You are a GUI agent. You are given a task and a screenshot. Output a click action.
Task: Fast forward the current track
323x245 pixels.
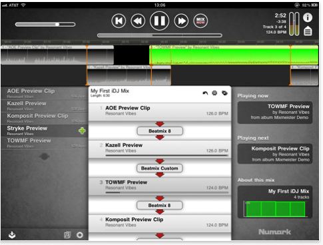(181, 21)
